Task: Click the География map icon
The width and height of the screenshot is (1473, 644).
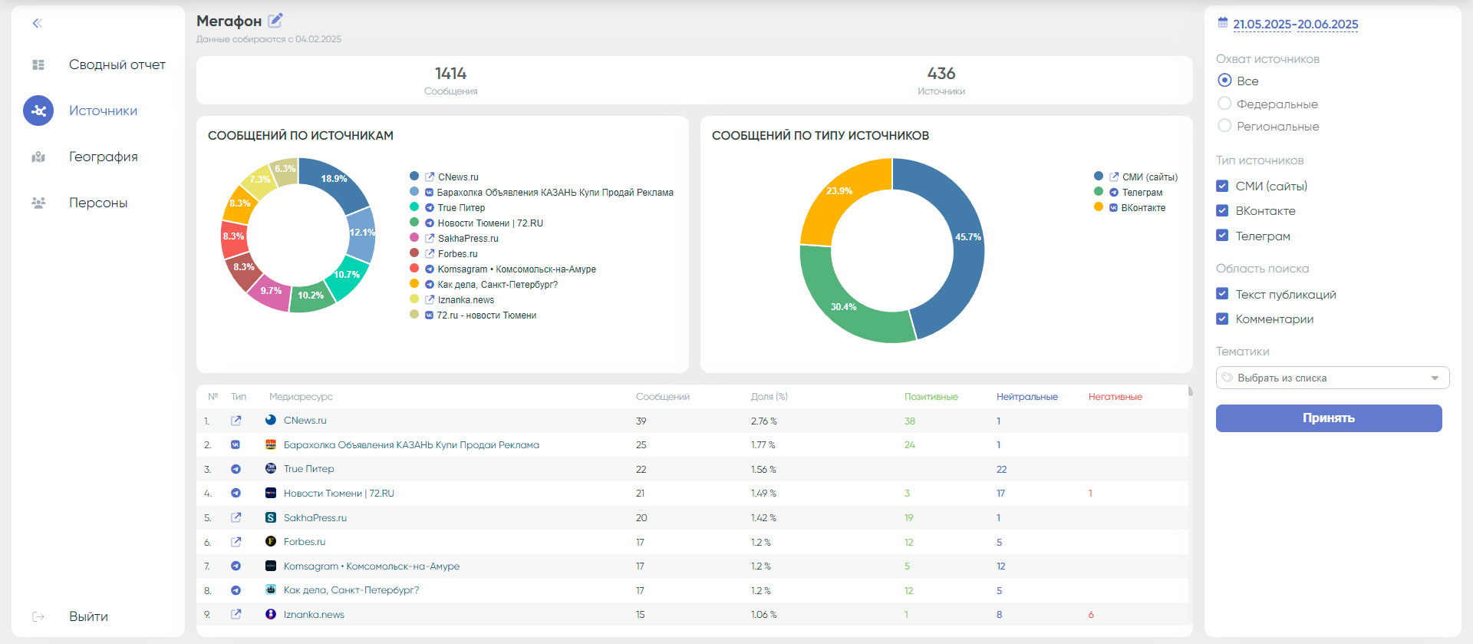Action: click(x=38, y=157)
